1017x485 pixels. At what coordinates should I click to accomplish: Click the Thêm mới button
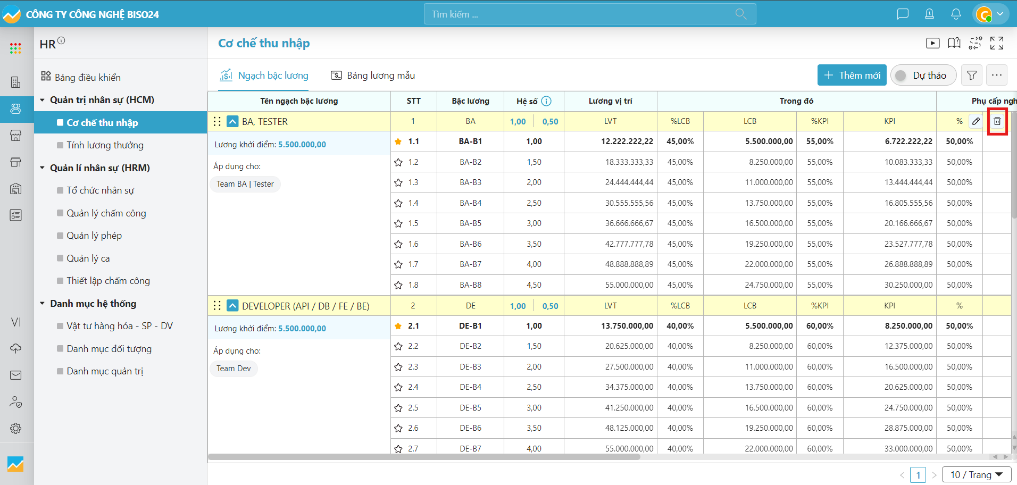852,76
